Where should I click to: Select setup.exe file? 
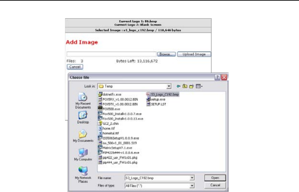156,99
